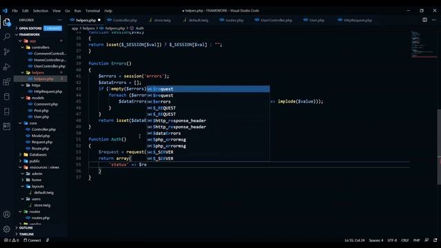
Task: Open Post.php in models folder
Action: coord(41,110)
